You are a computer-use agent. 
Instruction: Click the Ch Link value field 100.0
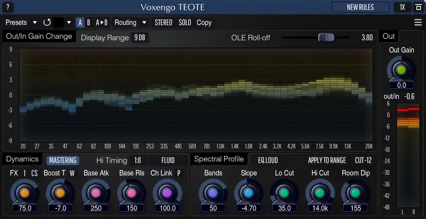tap(167, 209)
